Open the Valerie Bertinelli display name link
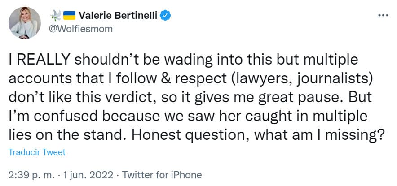The image size is (397, 186). point(118,16)
